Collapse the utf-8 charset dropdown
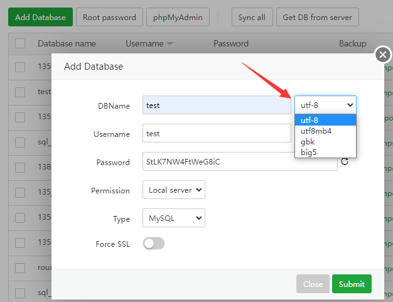 pos(325,105)
